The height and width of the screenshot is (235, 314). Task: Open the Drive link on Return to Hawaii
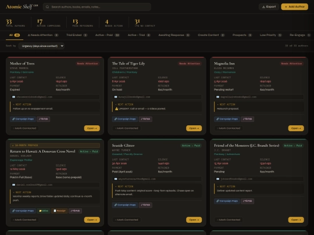pos(44,211)
